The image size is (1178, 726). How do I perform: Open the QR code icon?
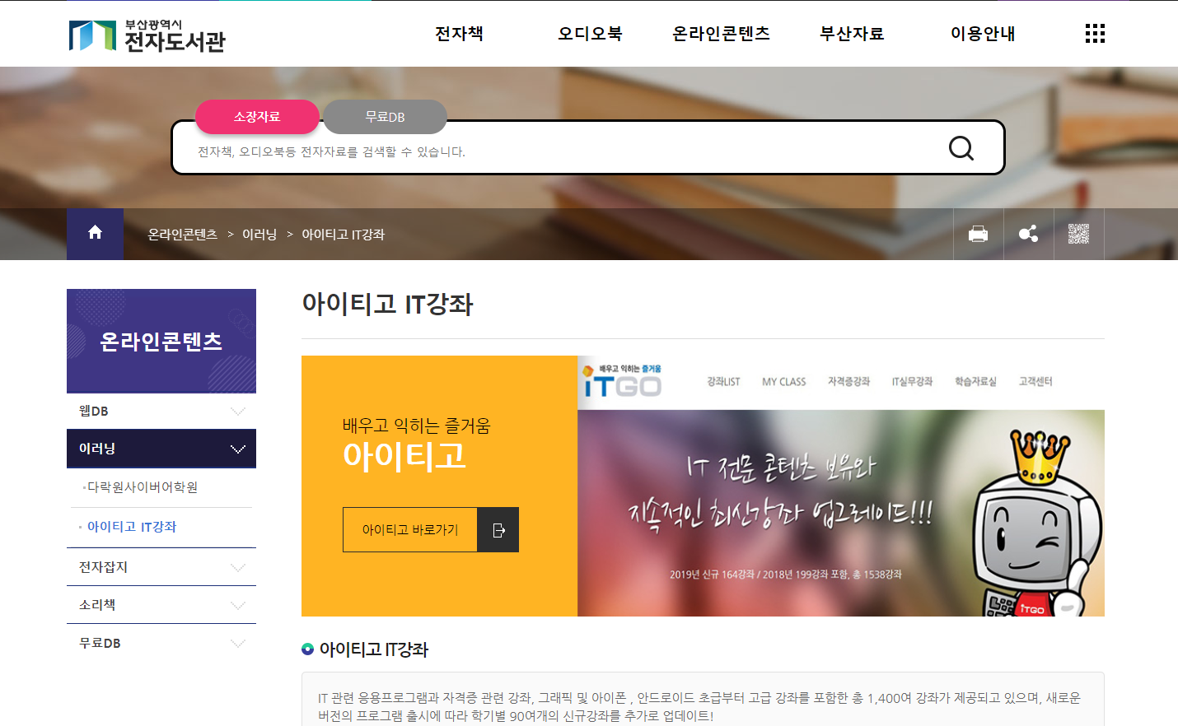1079,234
